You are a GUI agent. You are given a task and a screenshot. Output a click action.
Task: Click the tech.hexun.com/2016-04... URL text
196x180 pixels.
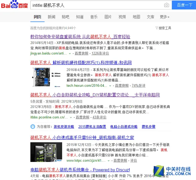(x=87, y=86)
